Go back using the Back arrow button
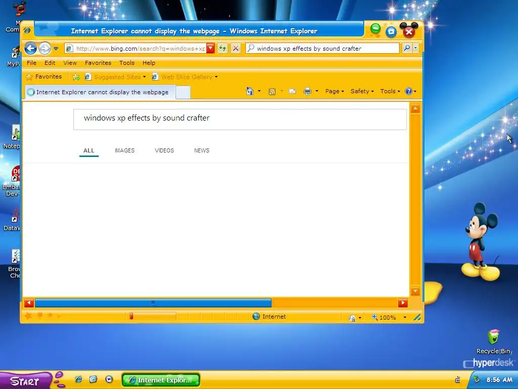The height and width of the screenshot is (389, 518). 30,49
